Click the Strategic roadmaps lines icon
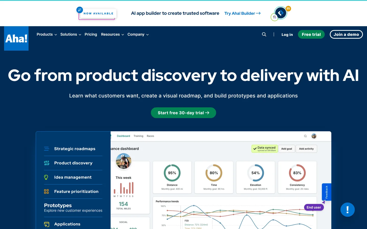 point(46,149)
